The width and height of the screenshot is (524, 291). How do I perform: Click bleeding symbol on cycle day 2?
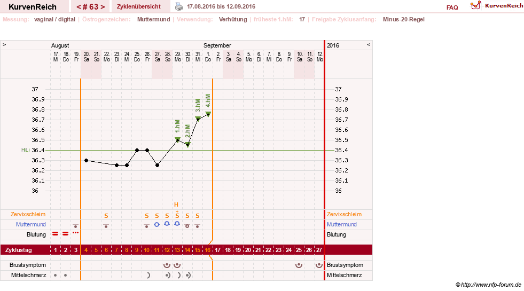click(66, 233)
